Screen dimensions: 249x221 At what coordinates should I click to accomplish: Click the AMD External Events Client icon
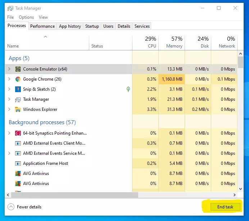point(18,143)
